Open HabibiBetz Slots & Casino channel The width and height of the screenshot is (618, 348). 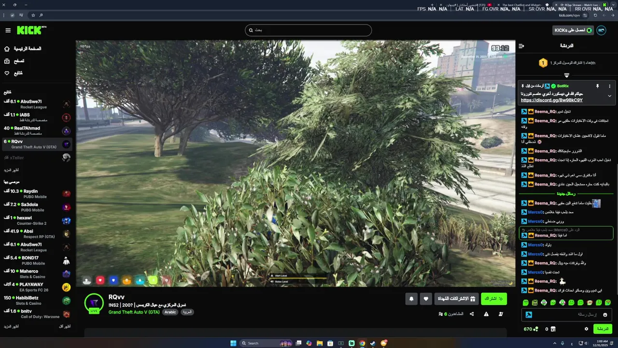click(37, 301)
